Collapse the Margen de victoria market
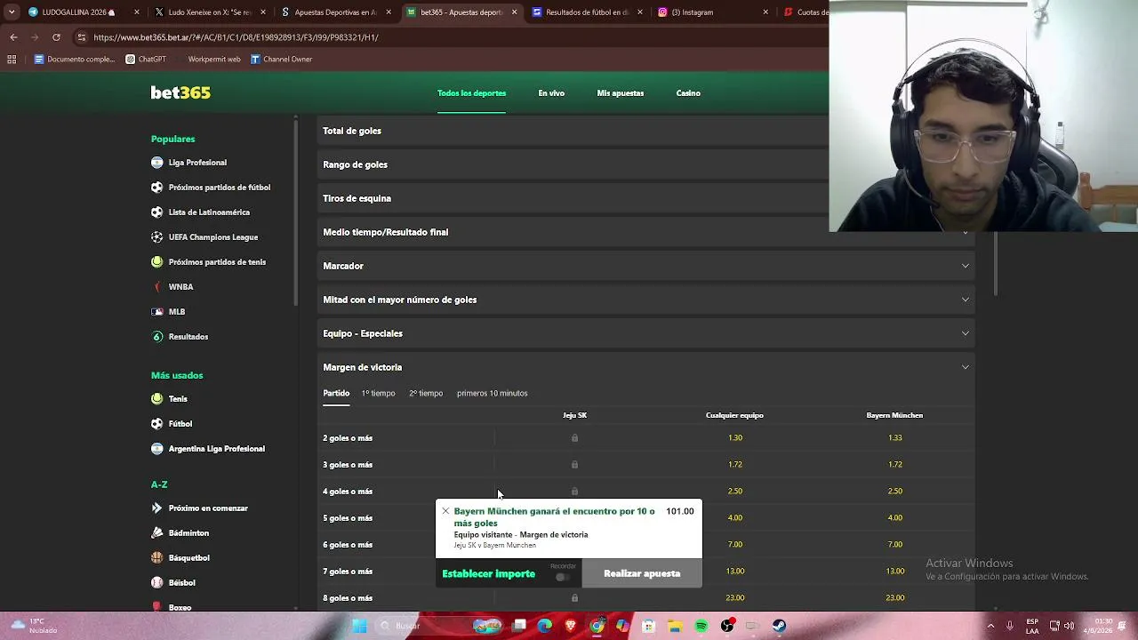Image resolution: width=1138 pixels, height=640 pixels. 646,367
